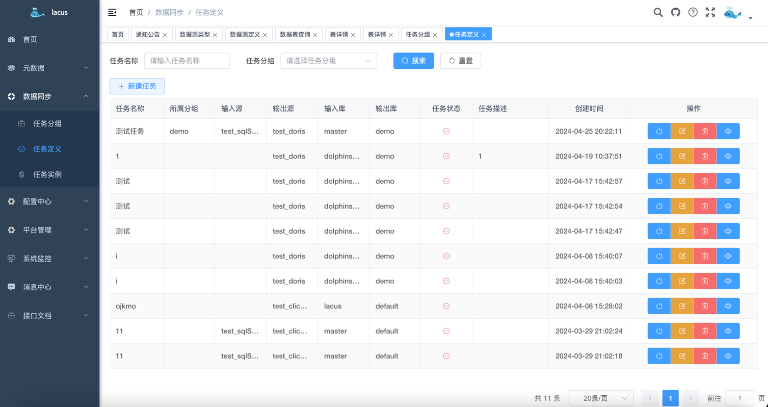Open the GitHub icon link
The height and width of the screenshot is (407, 768).
pos(675,12)
